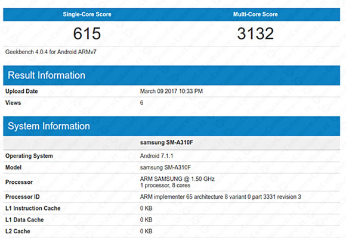The width and height of the screenshot is (346, 238).
Task: Click the Single-Core Score header
Action: pos(87,14)
